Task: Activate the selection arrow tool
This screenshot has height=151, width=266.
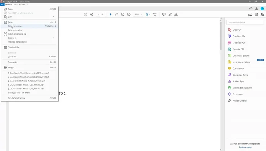Action: click(x=111, y=14)
